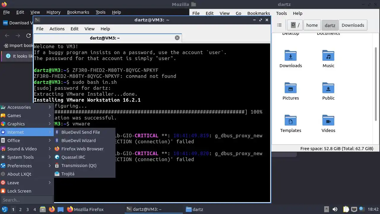The height and width of the screenshot is (214, 380).
Task: Toggle the file manager view mode icon
Action: (x=279, y=25)
